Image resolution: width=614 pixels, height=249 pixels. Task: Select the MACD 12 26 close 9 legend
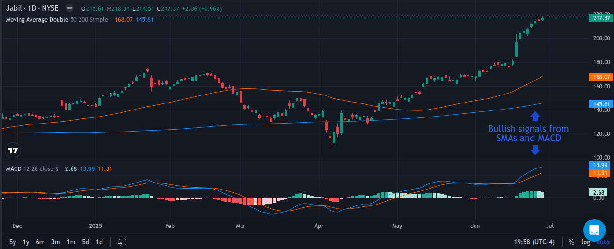point(32,168)
